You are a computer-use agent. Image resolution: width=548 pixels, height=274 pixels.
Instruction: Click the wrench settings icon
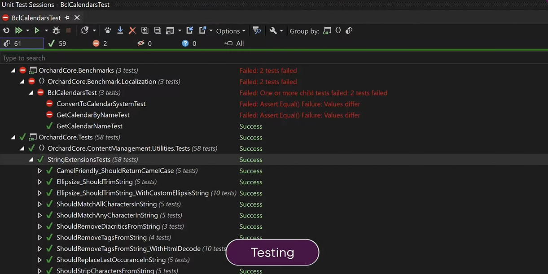273,30
